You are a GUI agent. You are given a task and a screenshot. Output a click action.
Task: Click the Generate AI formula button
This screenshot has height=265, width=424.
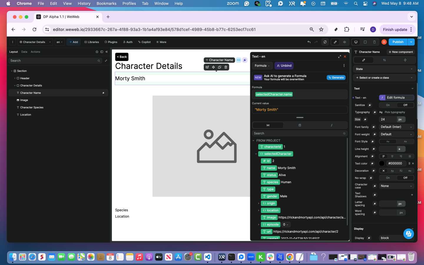pos(336,77)
